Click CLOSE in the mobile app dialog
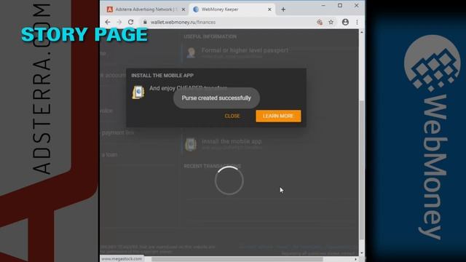 click(232, 116)
